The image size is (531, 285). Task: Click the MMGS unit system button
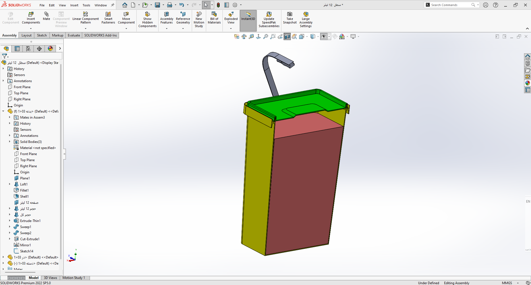(507, 283)
